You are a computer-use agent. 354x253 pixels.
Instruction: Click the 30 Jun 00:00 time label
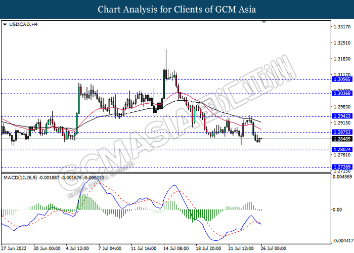(x=47, y=248)
